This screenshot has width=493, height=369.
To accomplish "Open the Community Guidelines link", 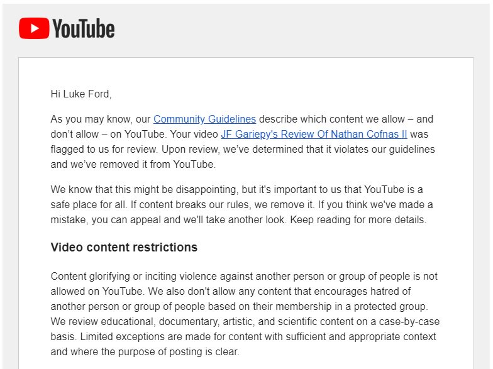I will coord(205,119).
